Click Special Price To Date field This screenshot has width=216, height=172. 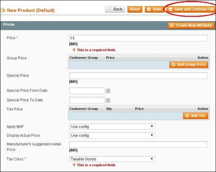click(87, 100)
